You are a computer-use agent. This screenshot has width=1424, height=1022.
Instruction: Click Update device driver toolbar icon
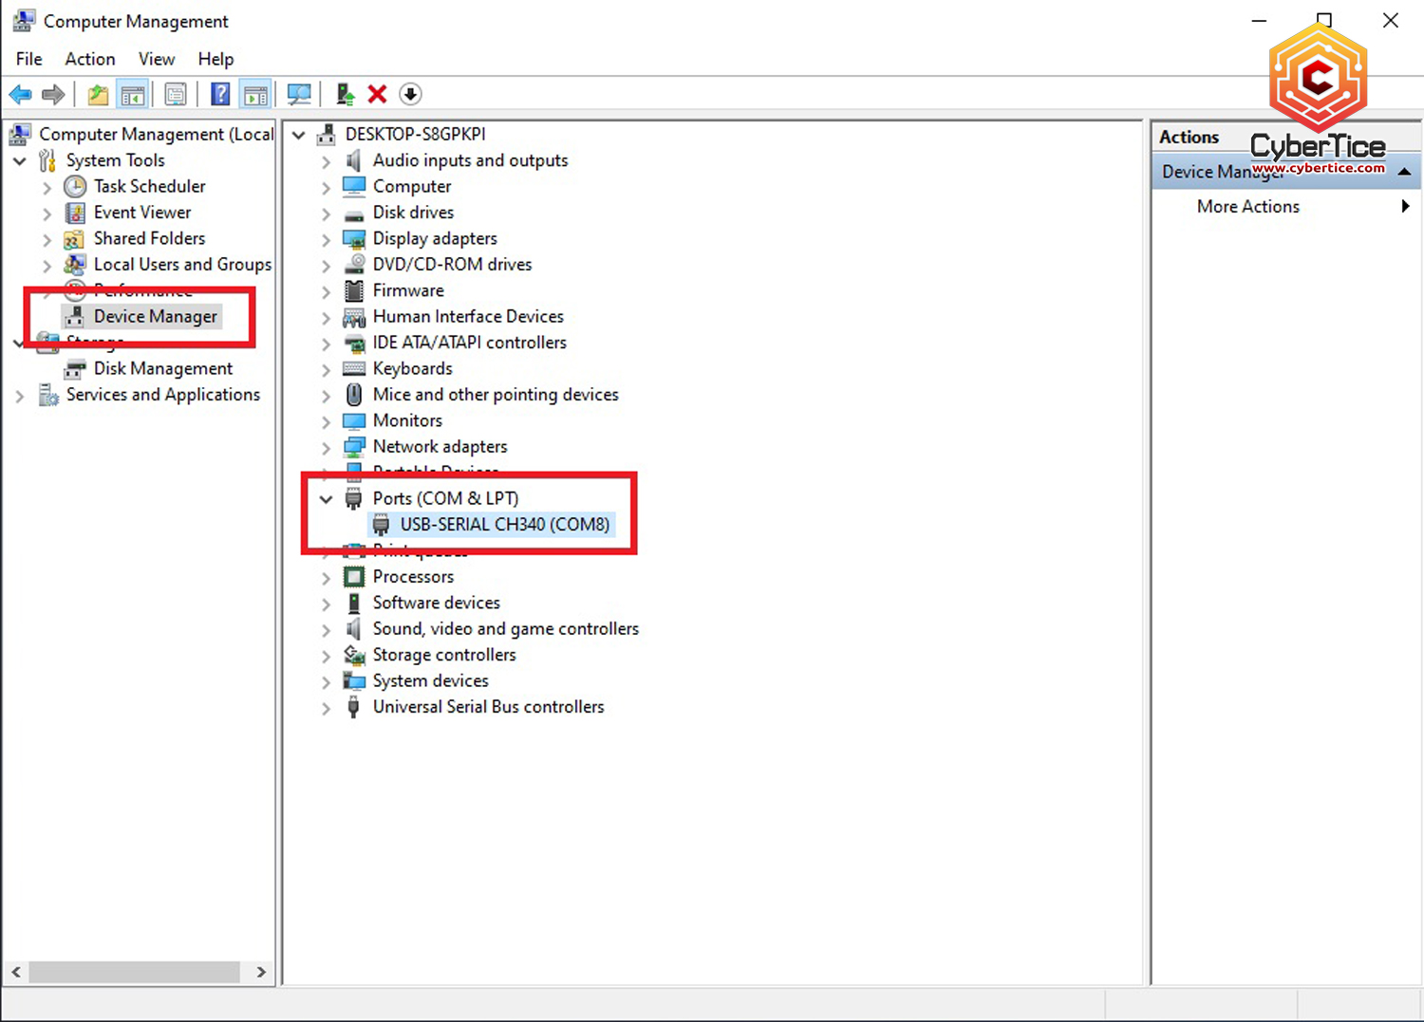[x=346, y=94]
